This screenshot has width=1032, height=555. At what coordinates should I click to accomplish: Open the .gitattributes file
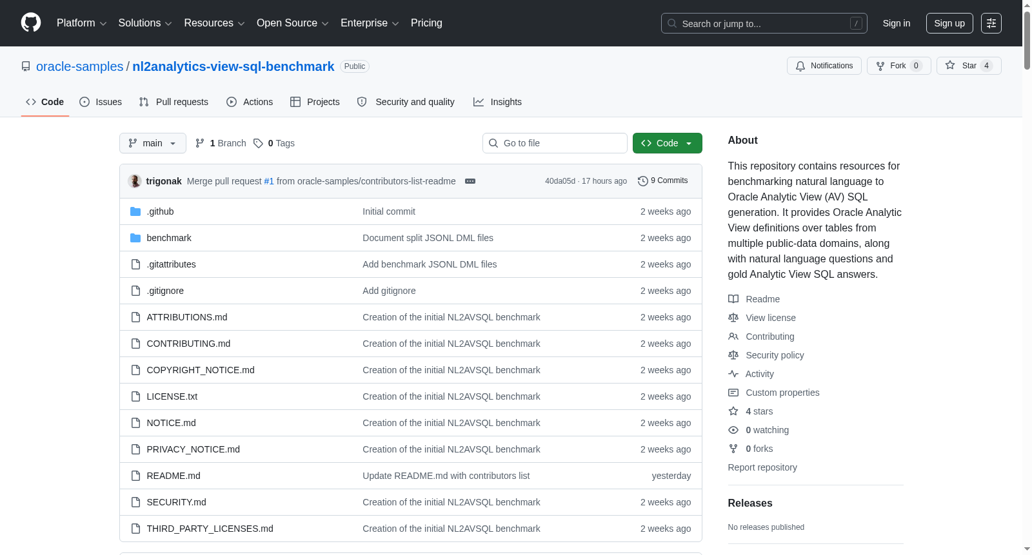171,264
